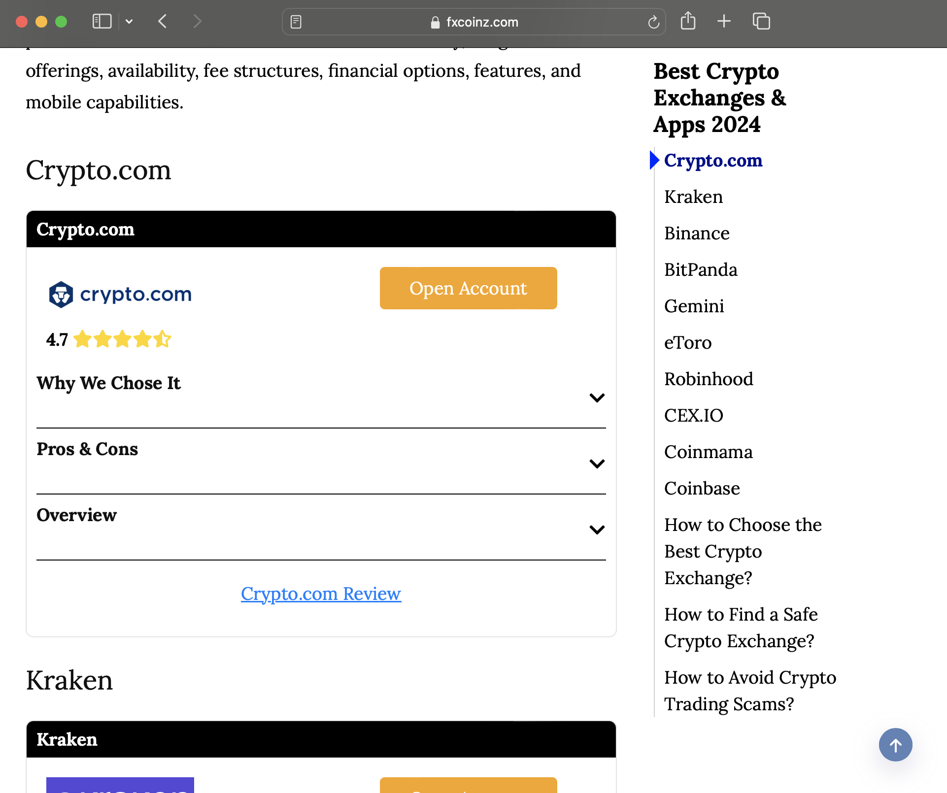947x793 pixels.
Task: Click the large Crypto.com section heading
Action: click(99, 170)
